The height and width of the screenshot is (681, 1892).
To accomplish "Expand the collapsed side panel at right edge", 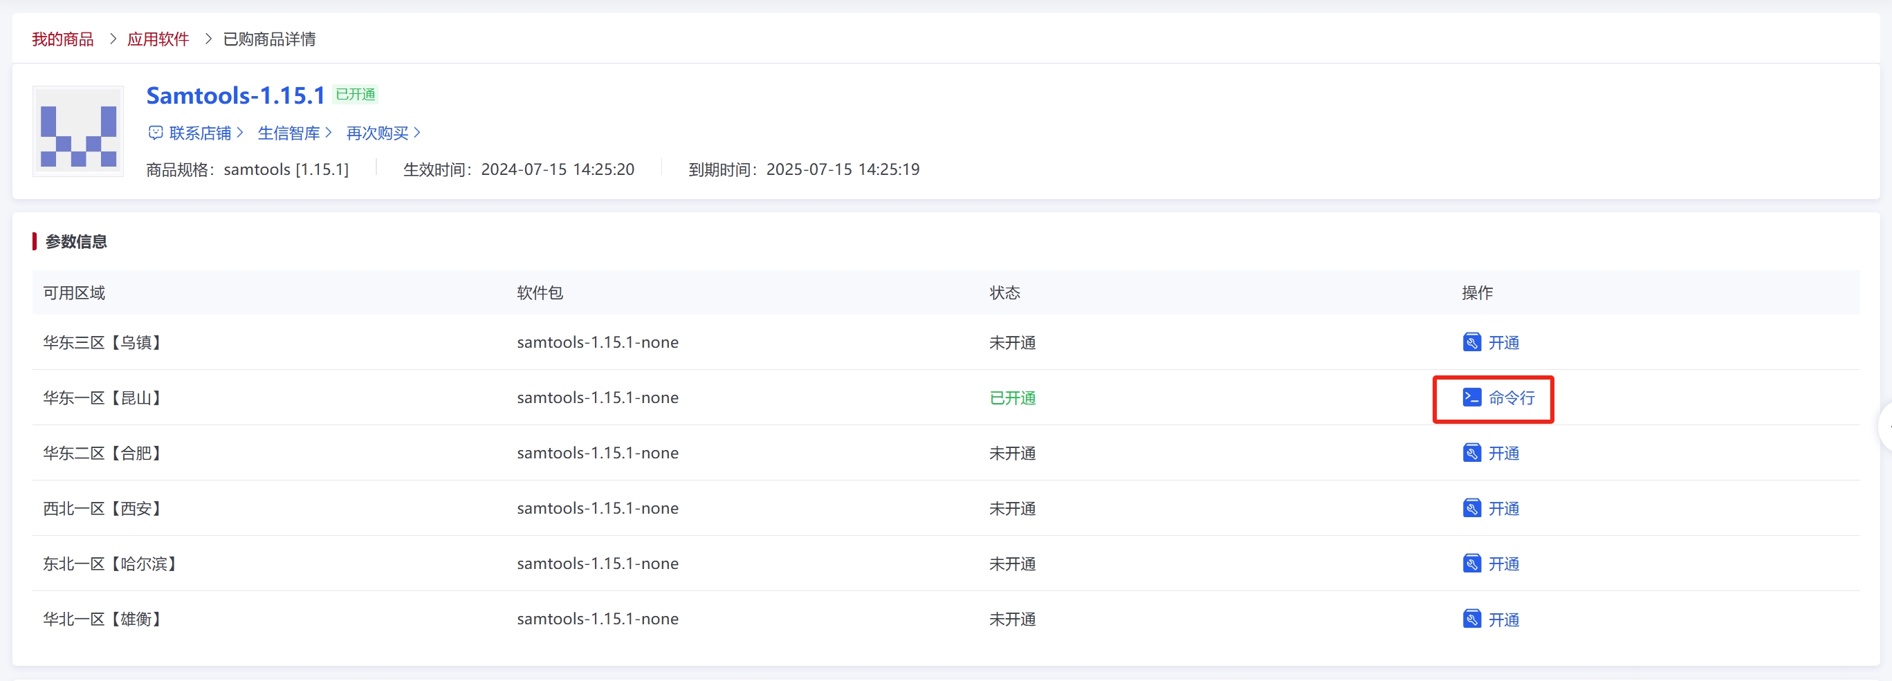I will pyautogui.click(x=1885, y=426).
